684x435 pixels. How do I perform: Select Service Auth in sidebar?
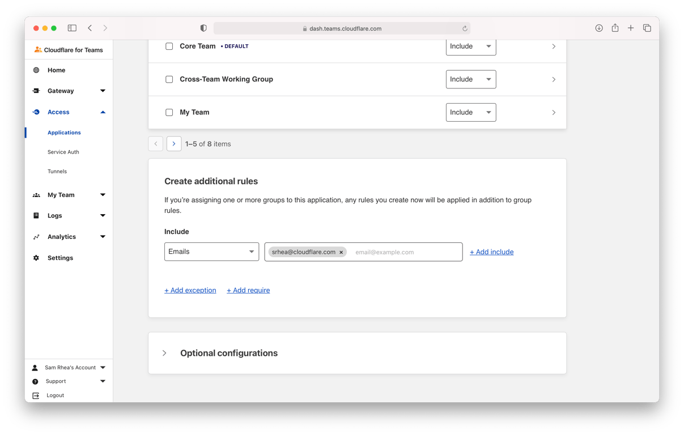63,152
